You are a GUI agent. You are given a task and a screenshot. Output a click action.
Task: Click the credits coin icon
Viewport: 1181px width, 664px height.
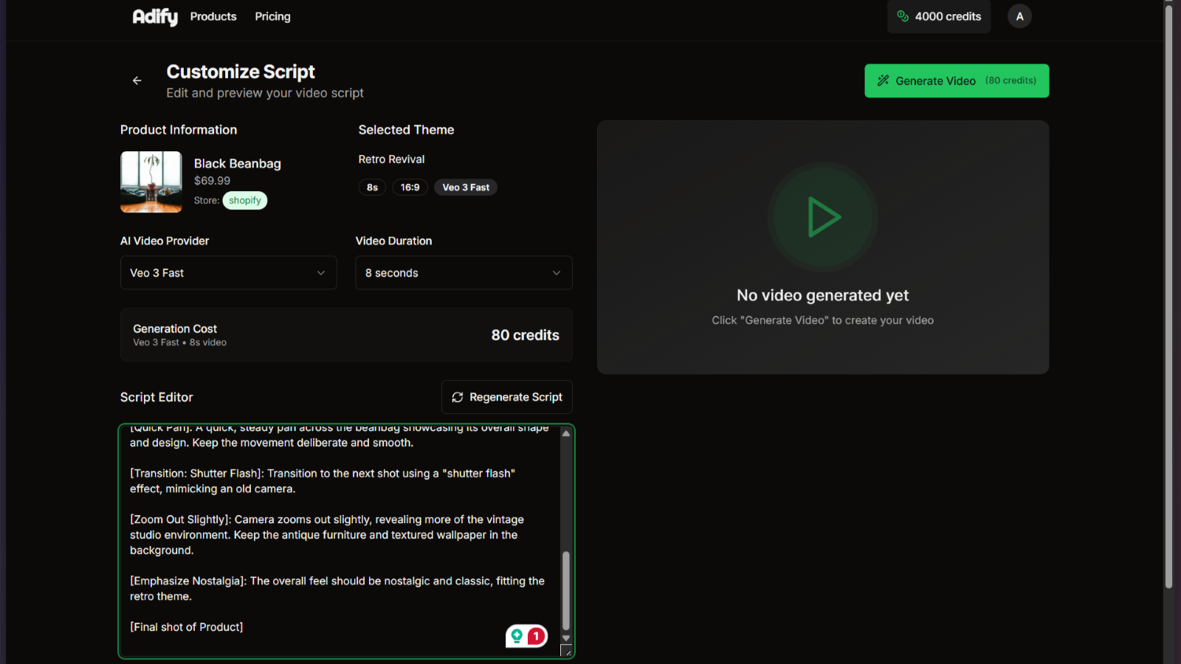902,16
